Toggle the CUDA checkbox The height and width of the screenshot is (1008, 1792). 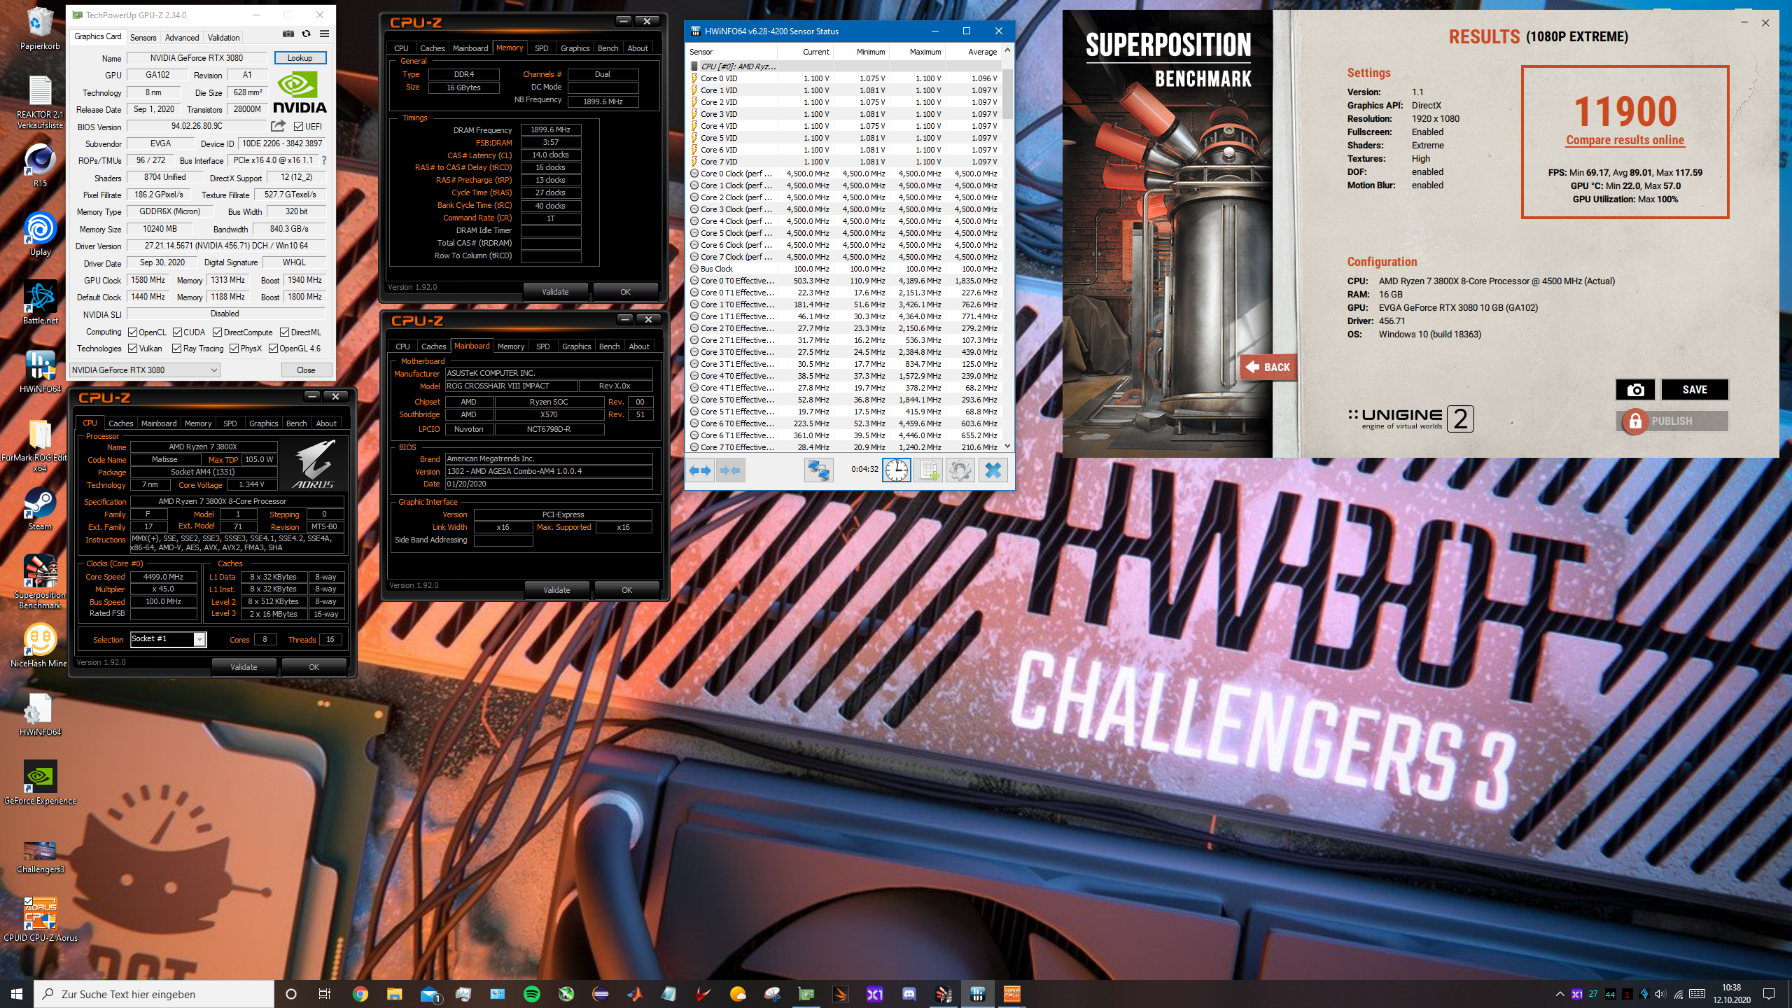pos(177,332)
